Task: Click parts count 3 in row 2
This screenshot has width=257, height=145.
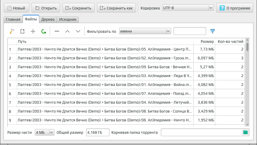Action: point(230,58)
